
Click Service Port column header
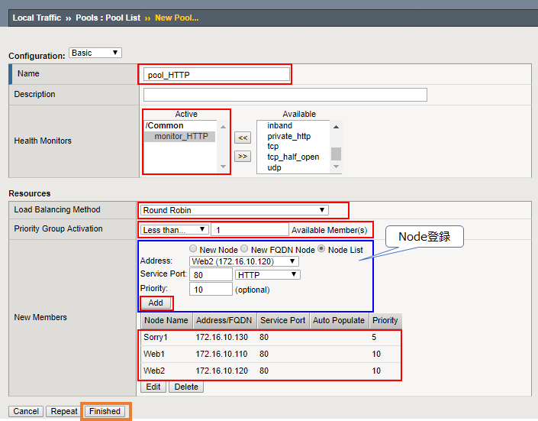click(282, 320)
